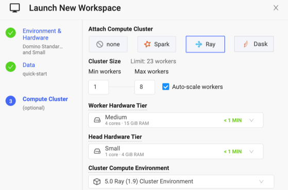
Task: Select Spark compute cluster
Action: pos(157,44)
